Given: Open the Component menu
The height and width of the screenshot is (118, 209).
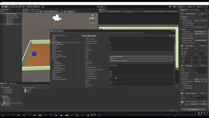Looking at the screenshot, I should click(x=25, y=4).
